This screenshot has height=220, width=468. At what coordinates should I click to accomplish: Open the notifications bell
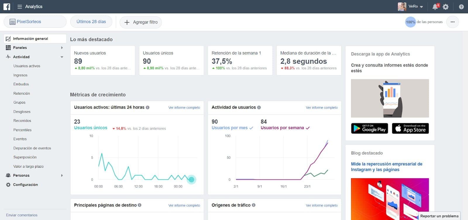click(x=435, y=7)
